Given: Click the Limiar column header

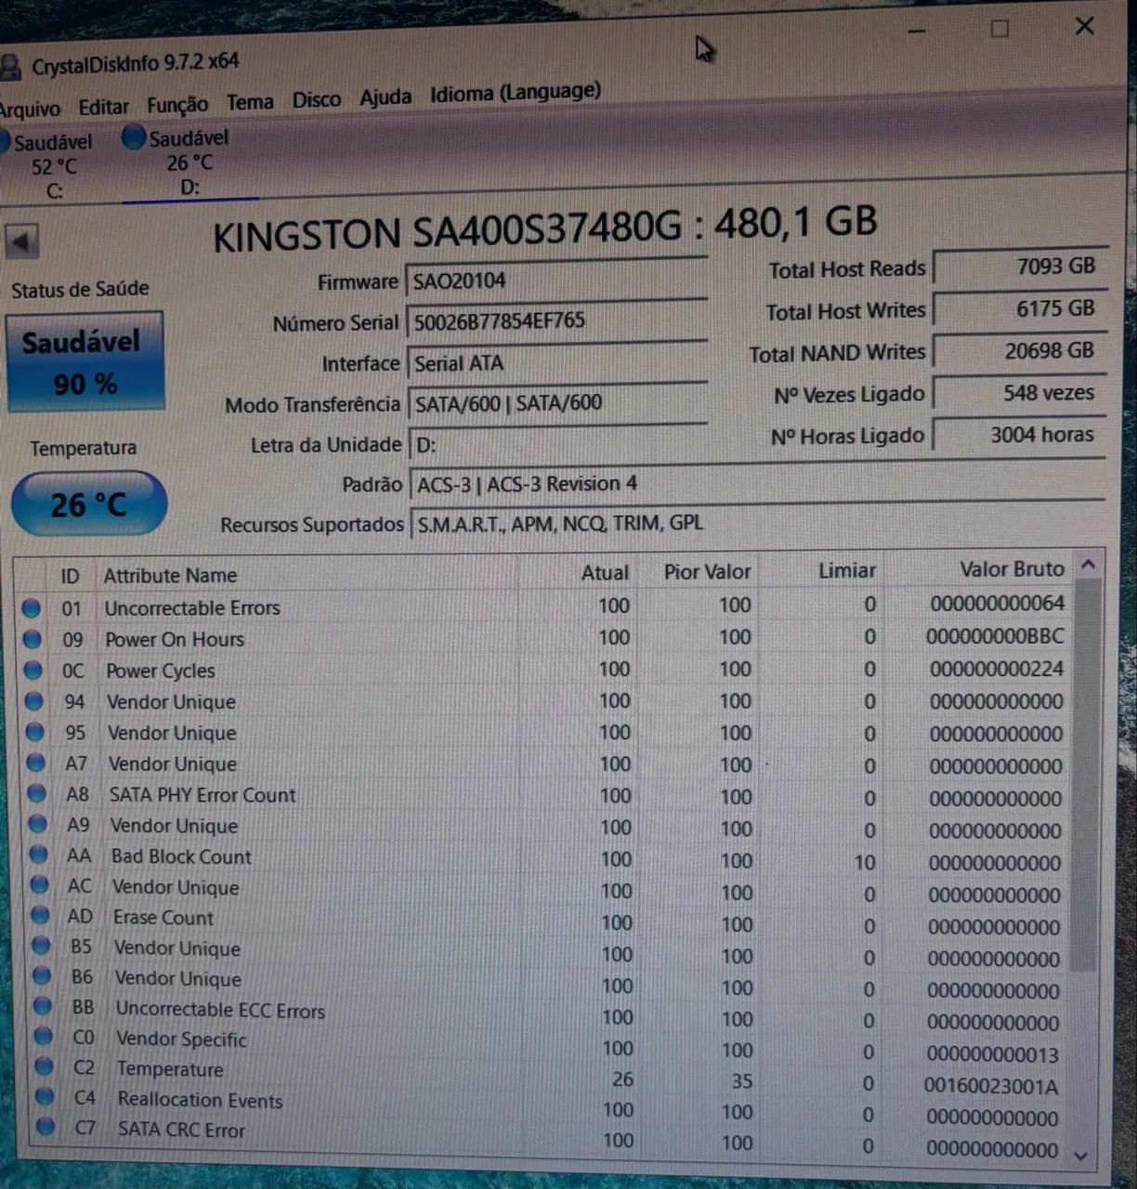Looking at the screenshot, I should pos(847,570).
